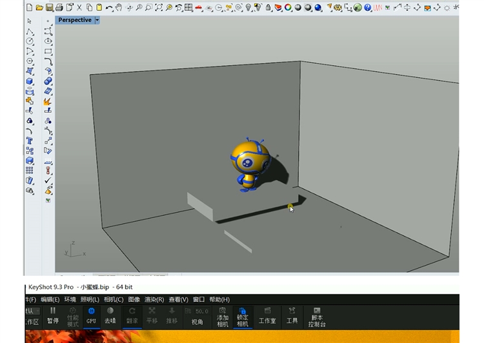Click the bee character model in viewport
The height and width of the screenshot is (343, 484).
250,164
